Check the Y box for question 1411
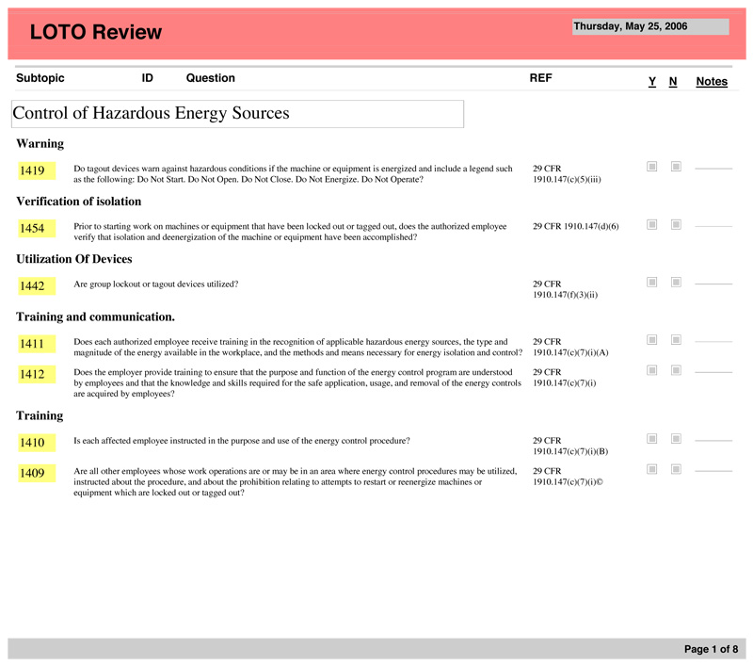 651,340
